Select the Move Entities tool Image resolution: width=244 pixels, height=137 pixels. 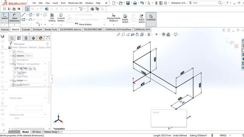pyautogui.click(x=83, y=24)
